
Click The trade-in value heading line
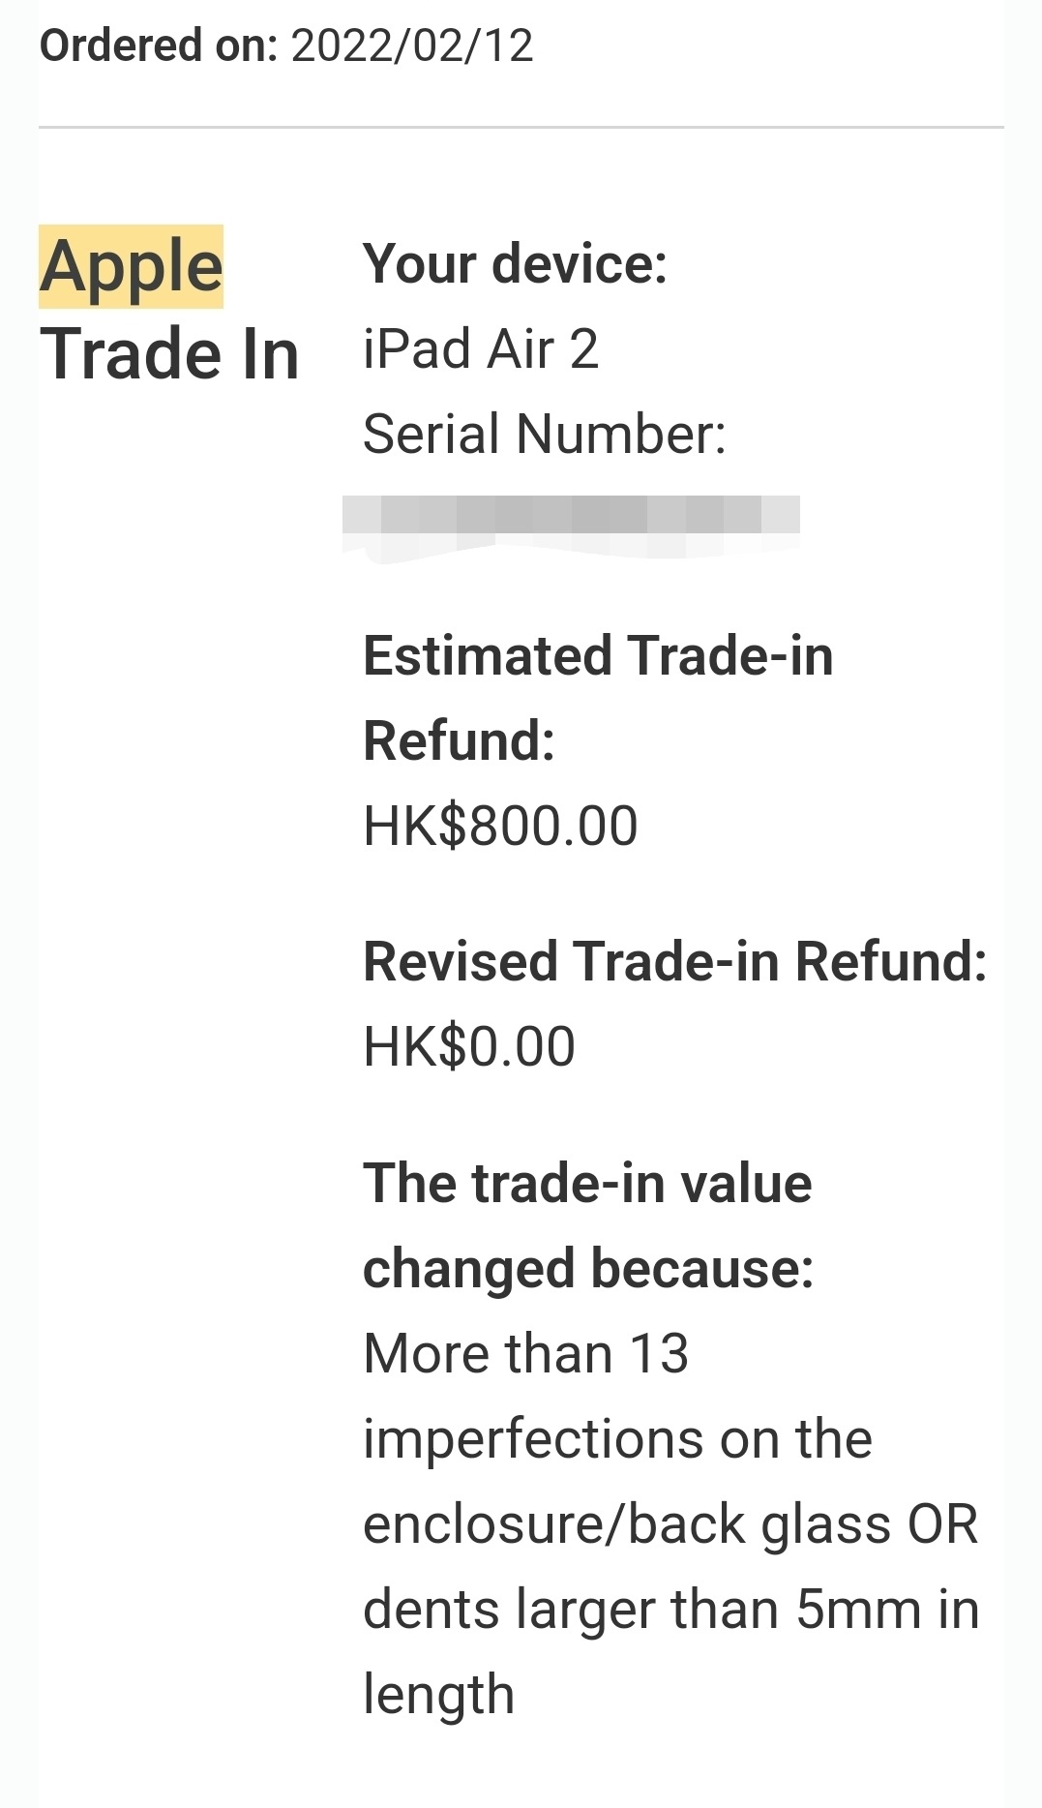pyautogui.click(x=587, y=1183)
